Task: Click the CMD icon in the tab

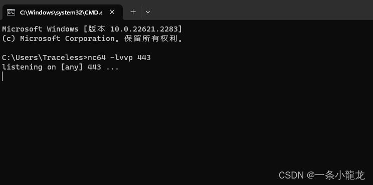Action: [11, 12]
